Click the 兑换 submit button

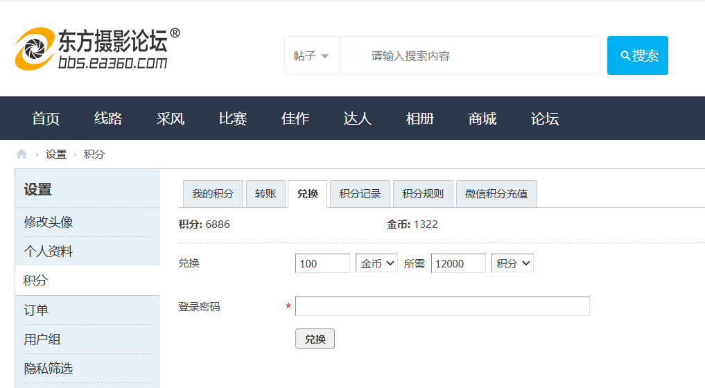[315, 339]
